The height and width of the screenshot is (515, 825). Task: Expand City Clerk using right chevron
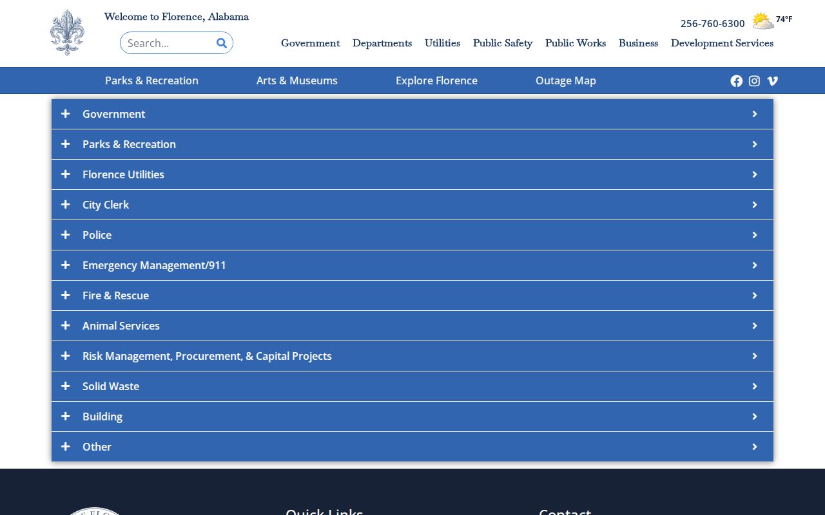pyautogui.click(x=754, y=205)
